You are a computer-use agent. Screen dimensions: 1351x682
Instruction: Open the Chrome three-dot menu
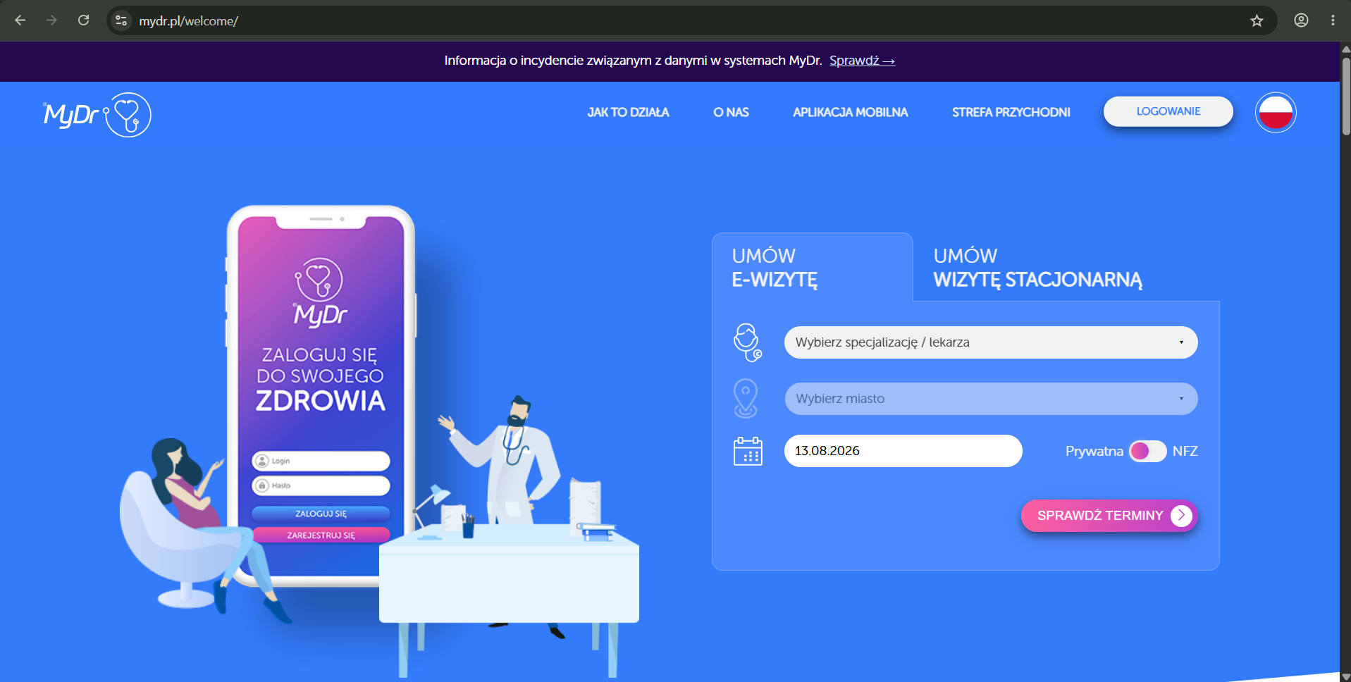point(1333,20)
